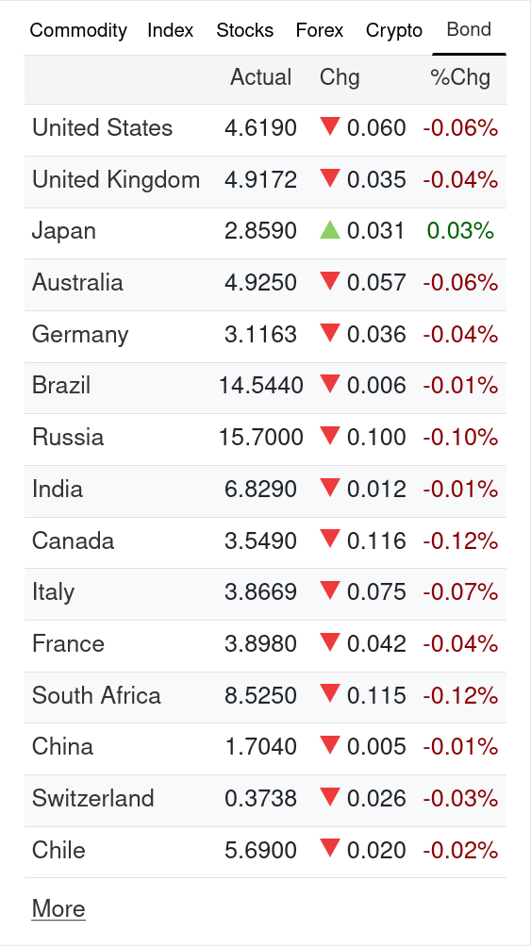Viewport: 531px width, 947px height.
Task: Click the red down arrow for Germany
Action: point(330,333)
